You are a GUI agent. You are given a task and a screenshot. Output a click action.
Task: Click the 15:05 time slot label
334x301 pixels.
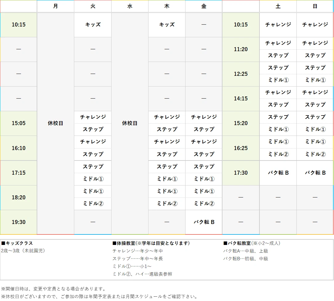click(x=18, y=123)
